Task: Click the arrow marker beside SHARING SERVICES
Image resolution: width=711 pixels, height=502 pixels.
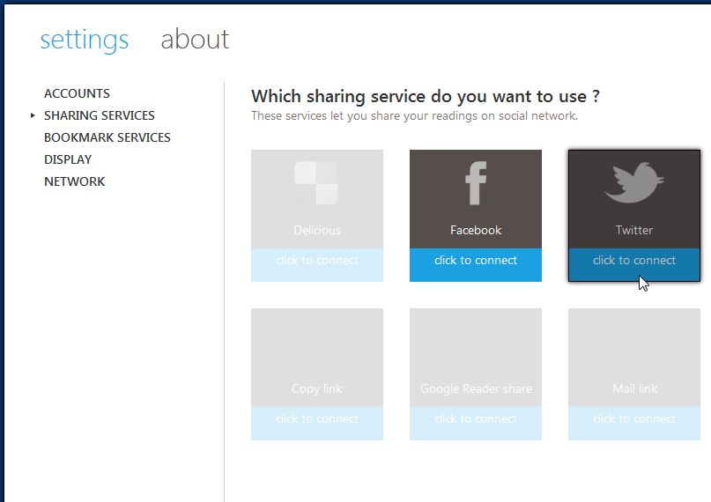Action: [x=33, y=115]
